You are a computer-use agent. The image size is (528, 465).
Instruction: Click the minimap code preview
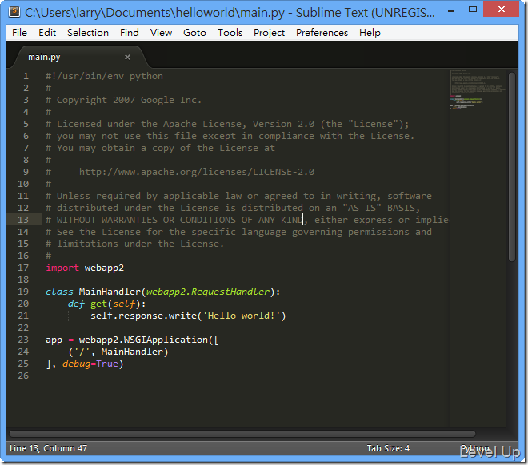click(x=478, y=90)
